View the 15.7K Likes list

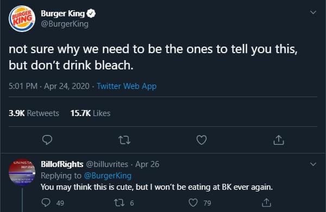click(x=90, y=113)
